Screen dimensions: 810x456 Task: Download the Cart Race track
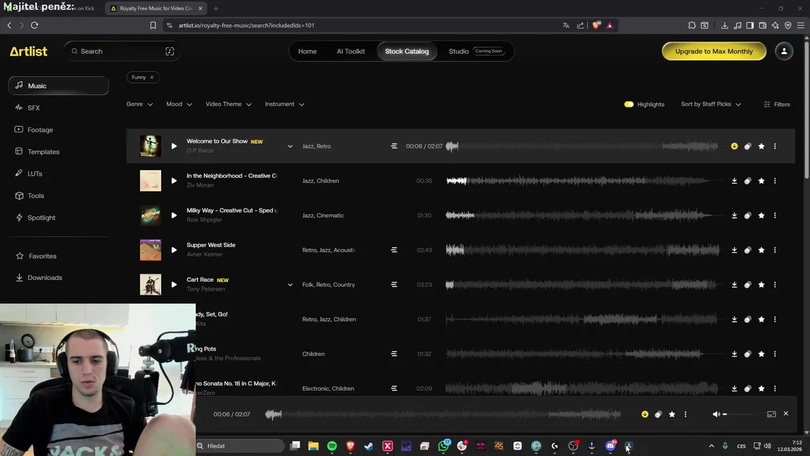[734, 285]
